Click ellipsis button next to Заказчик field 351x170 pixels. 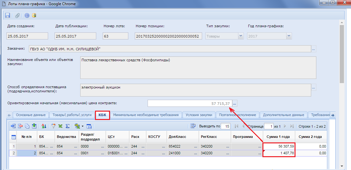point(313,49)
